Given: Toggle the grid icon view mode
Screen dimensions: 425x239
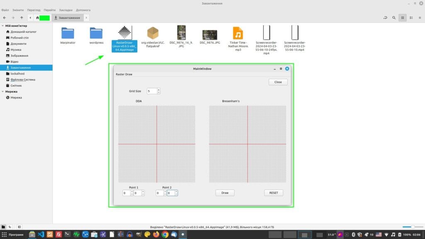Looking at the screenshot, I should 403,17.
